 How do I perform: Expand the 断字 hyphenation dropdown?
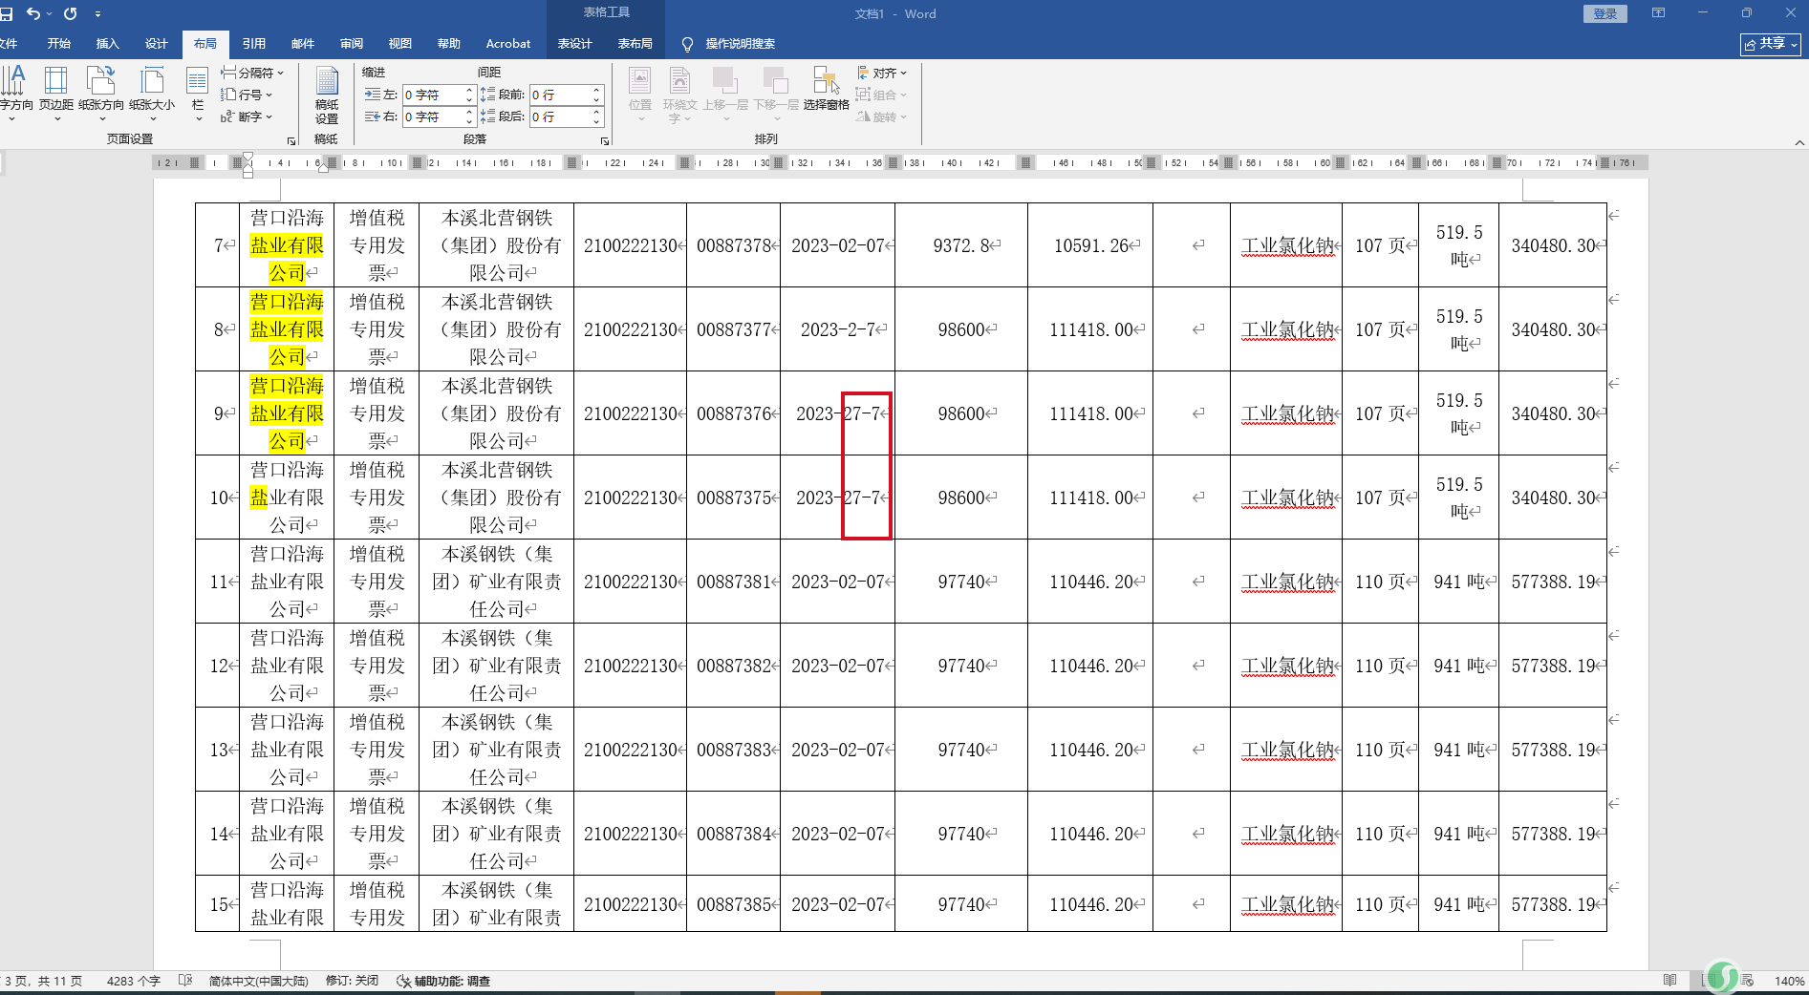247,116
